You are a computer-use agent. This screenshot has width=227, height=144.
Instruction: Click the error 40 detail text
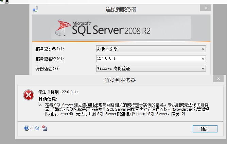click(127, 109)
